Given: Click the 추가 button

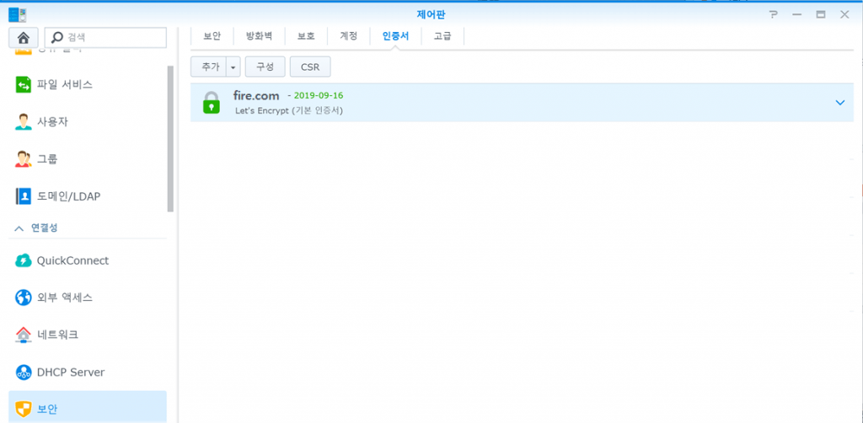Looking at the screenshot, I should click(209, 67).
